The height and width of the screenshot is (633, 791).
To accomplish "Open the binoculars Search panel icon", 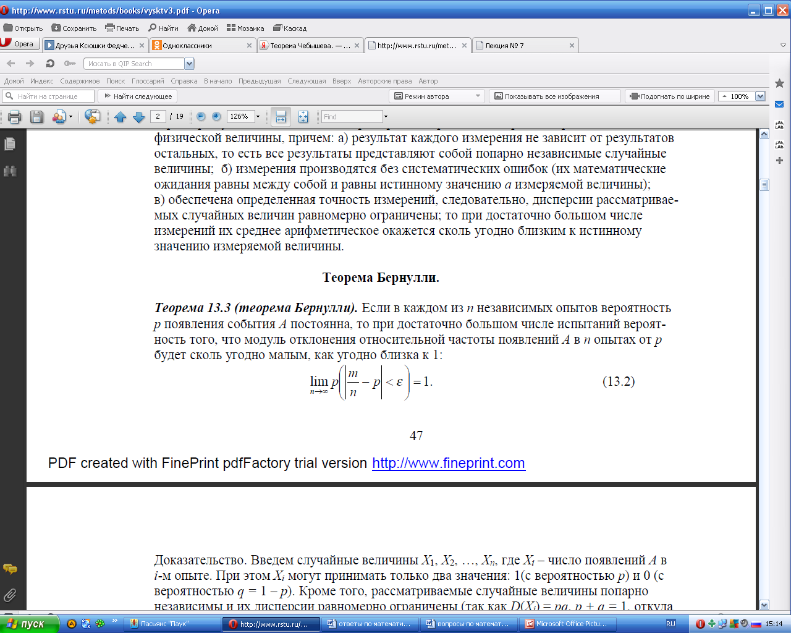I will [x=10, y=171].
